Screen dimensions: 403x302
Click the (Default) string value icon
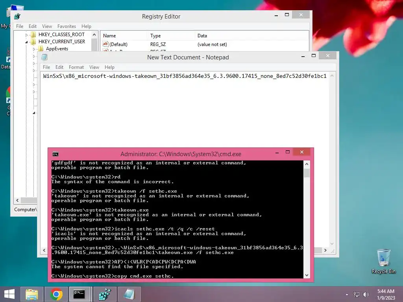click(x=105, y=44)
